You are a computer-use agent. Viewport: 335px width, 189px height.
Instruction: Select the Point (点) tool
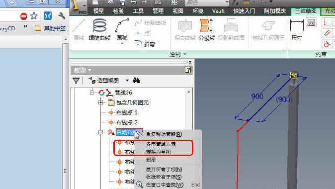143,33
